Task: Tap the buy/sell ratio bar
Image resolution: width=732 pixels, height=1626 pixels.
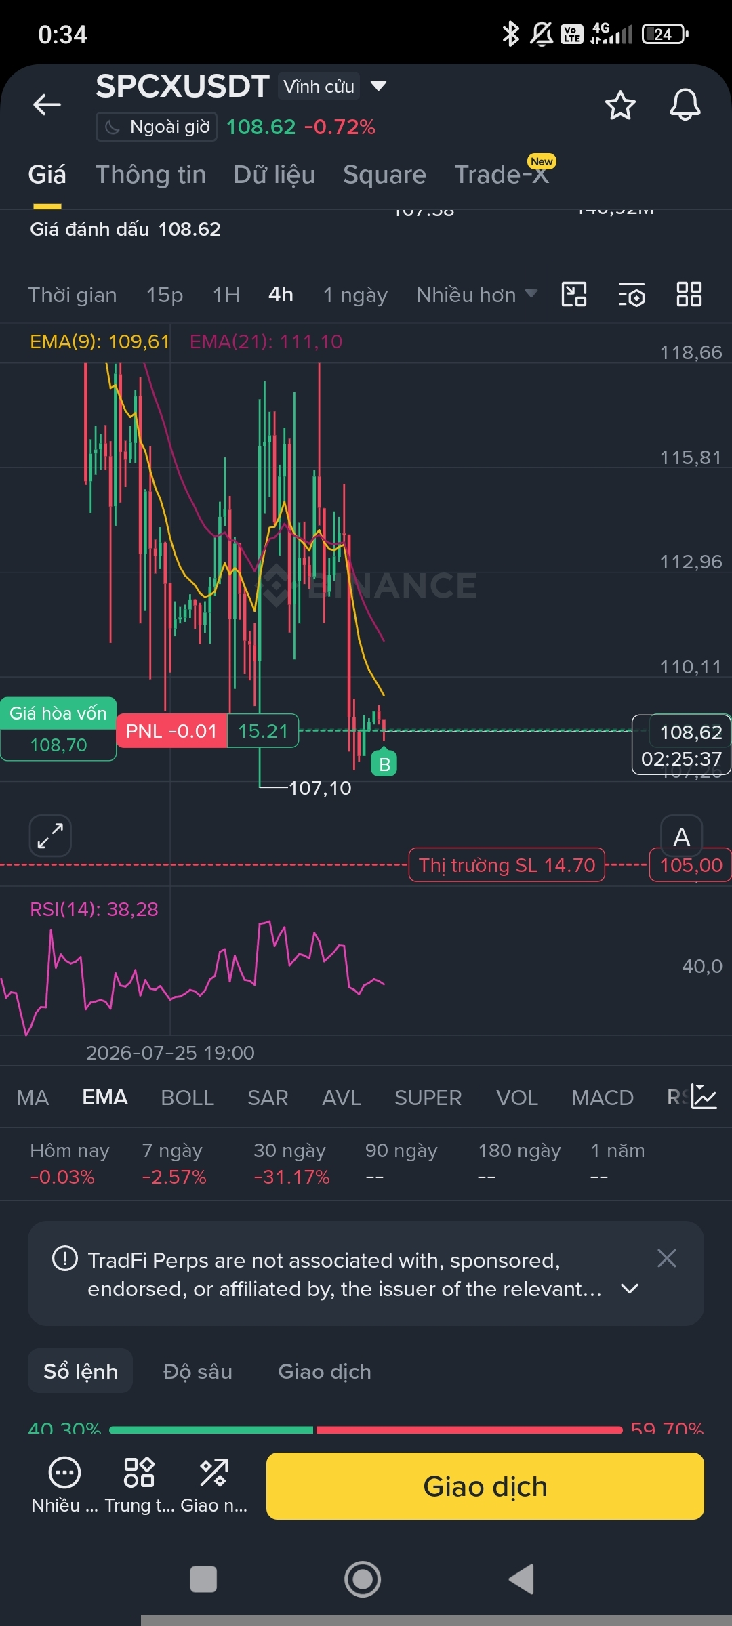Action: click(x=366, y=1430)
